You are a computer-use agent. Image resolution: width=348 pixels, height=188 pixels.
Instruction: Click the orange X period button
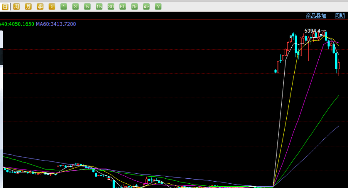(x=52, y=7)
